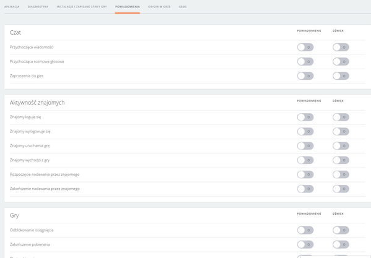Screen dimensions: 371x258
Task: Turn on notification for Odblokowanie osiągnięcia
Action: click(305, 230)
